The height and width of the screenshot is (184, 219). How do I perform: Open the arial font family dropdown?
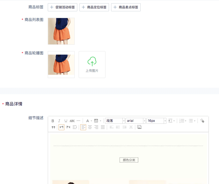tap(136, 121)
